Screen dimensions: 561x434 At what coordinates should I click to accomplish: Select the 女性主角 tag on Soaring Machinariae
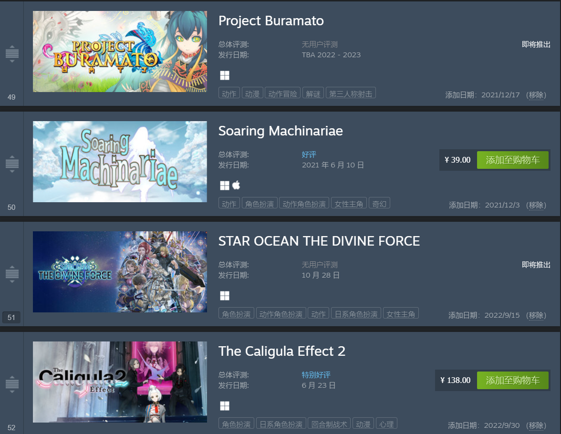pyautogui.click(x=349, y=203)
